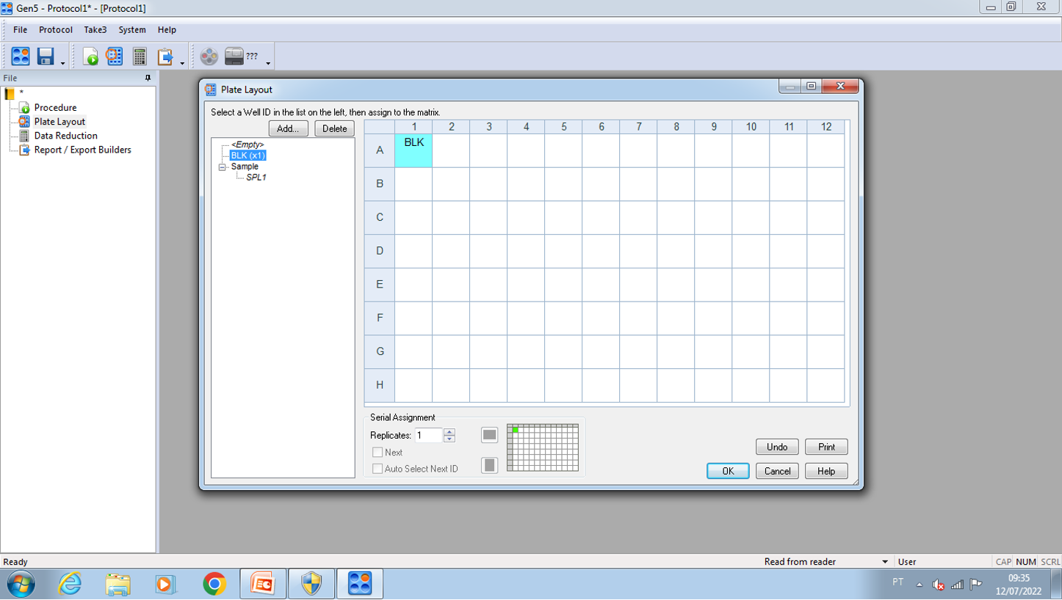
Task: Click the Print button
Action: [x=826, y=447]
